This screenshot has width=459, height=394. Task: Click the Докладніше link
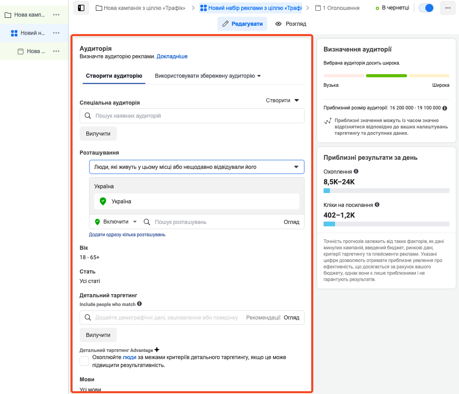[x=172, y=56]
